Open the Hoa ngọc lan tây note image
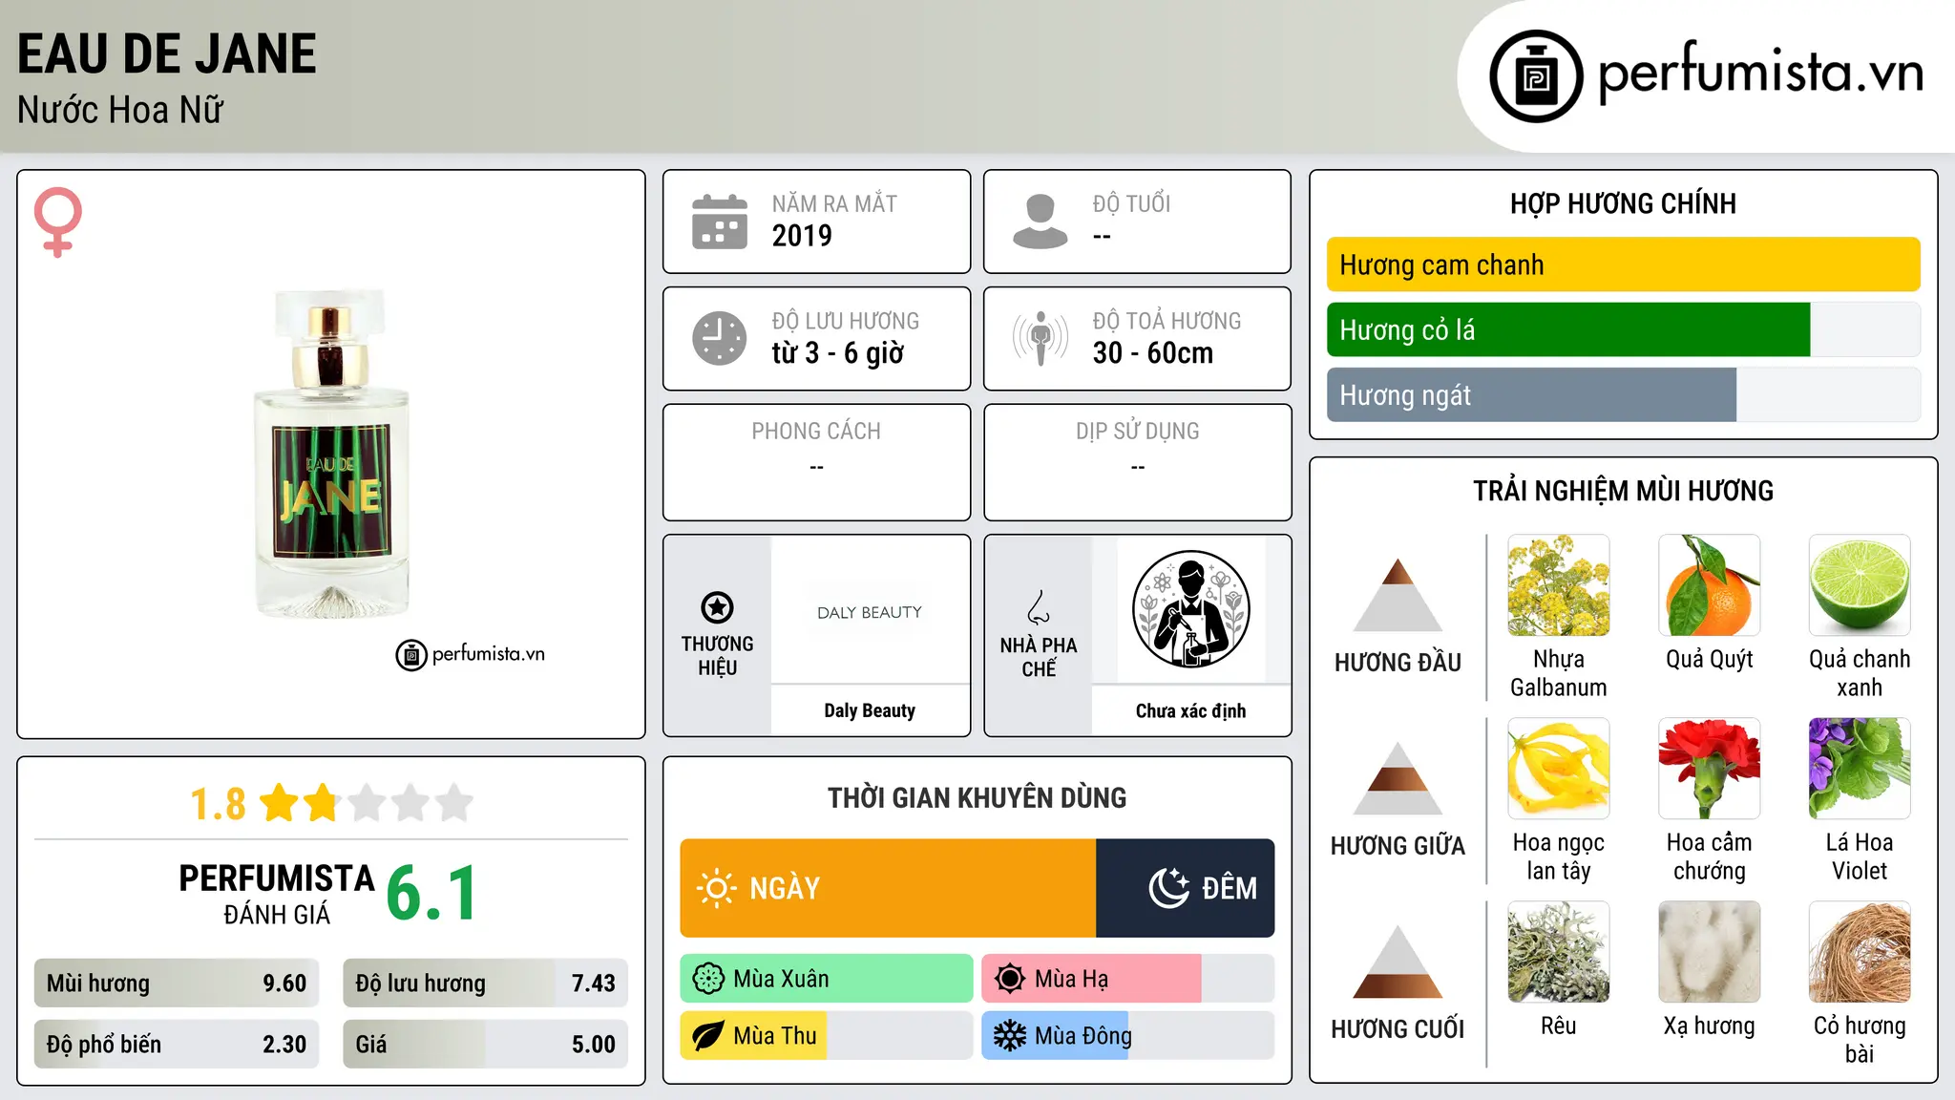Image resolution: width=1955 pixels, height=1100 pixels. coord(1559,769)
